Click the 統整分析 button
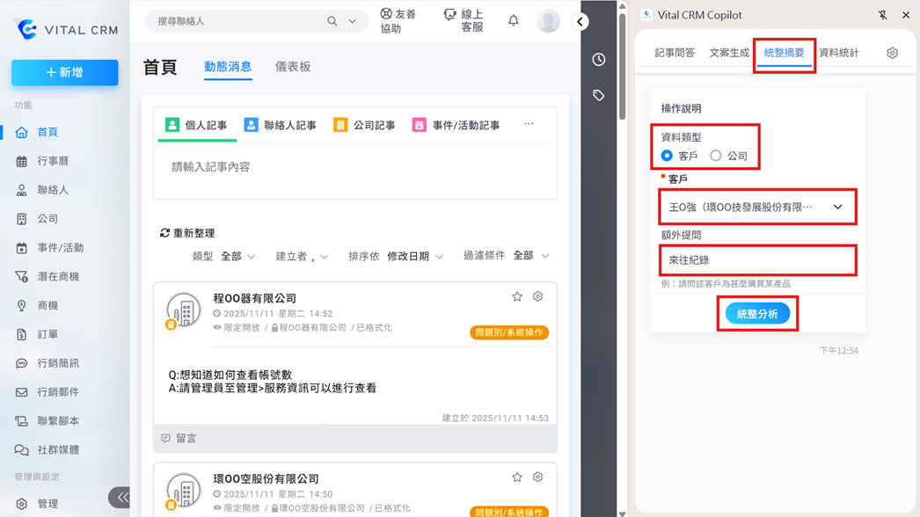 pyautogui.click(x=757, y=314)
